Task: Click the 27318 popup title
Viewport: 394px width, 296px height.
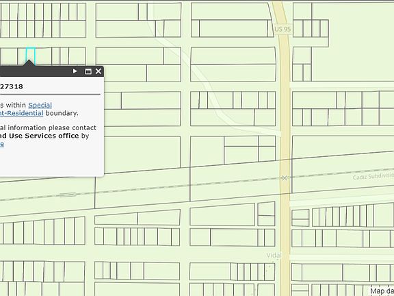Action: click(x=12, y=86)
